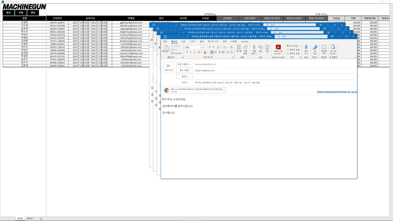
Task: Set High Importance exclamation icon
Action: click(288, 50)
